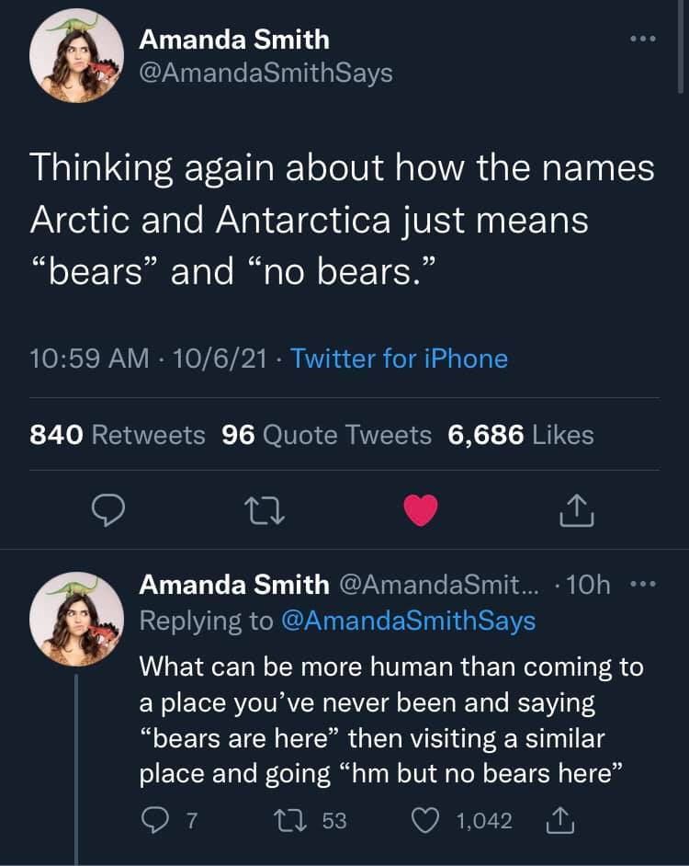Open the 10:59 AM timestamp
The height and width of the screenshot is (866, 689).
coord(89,358)
